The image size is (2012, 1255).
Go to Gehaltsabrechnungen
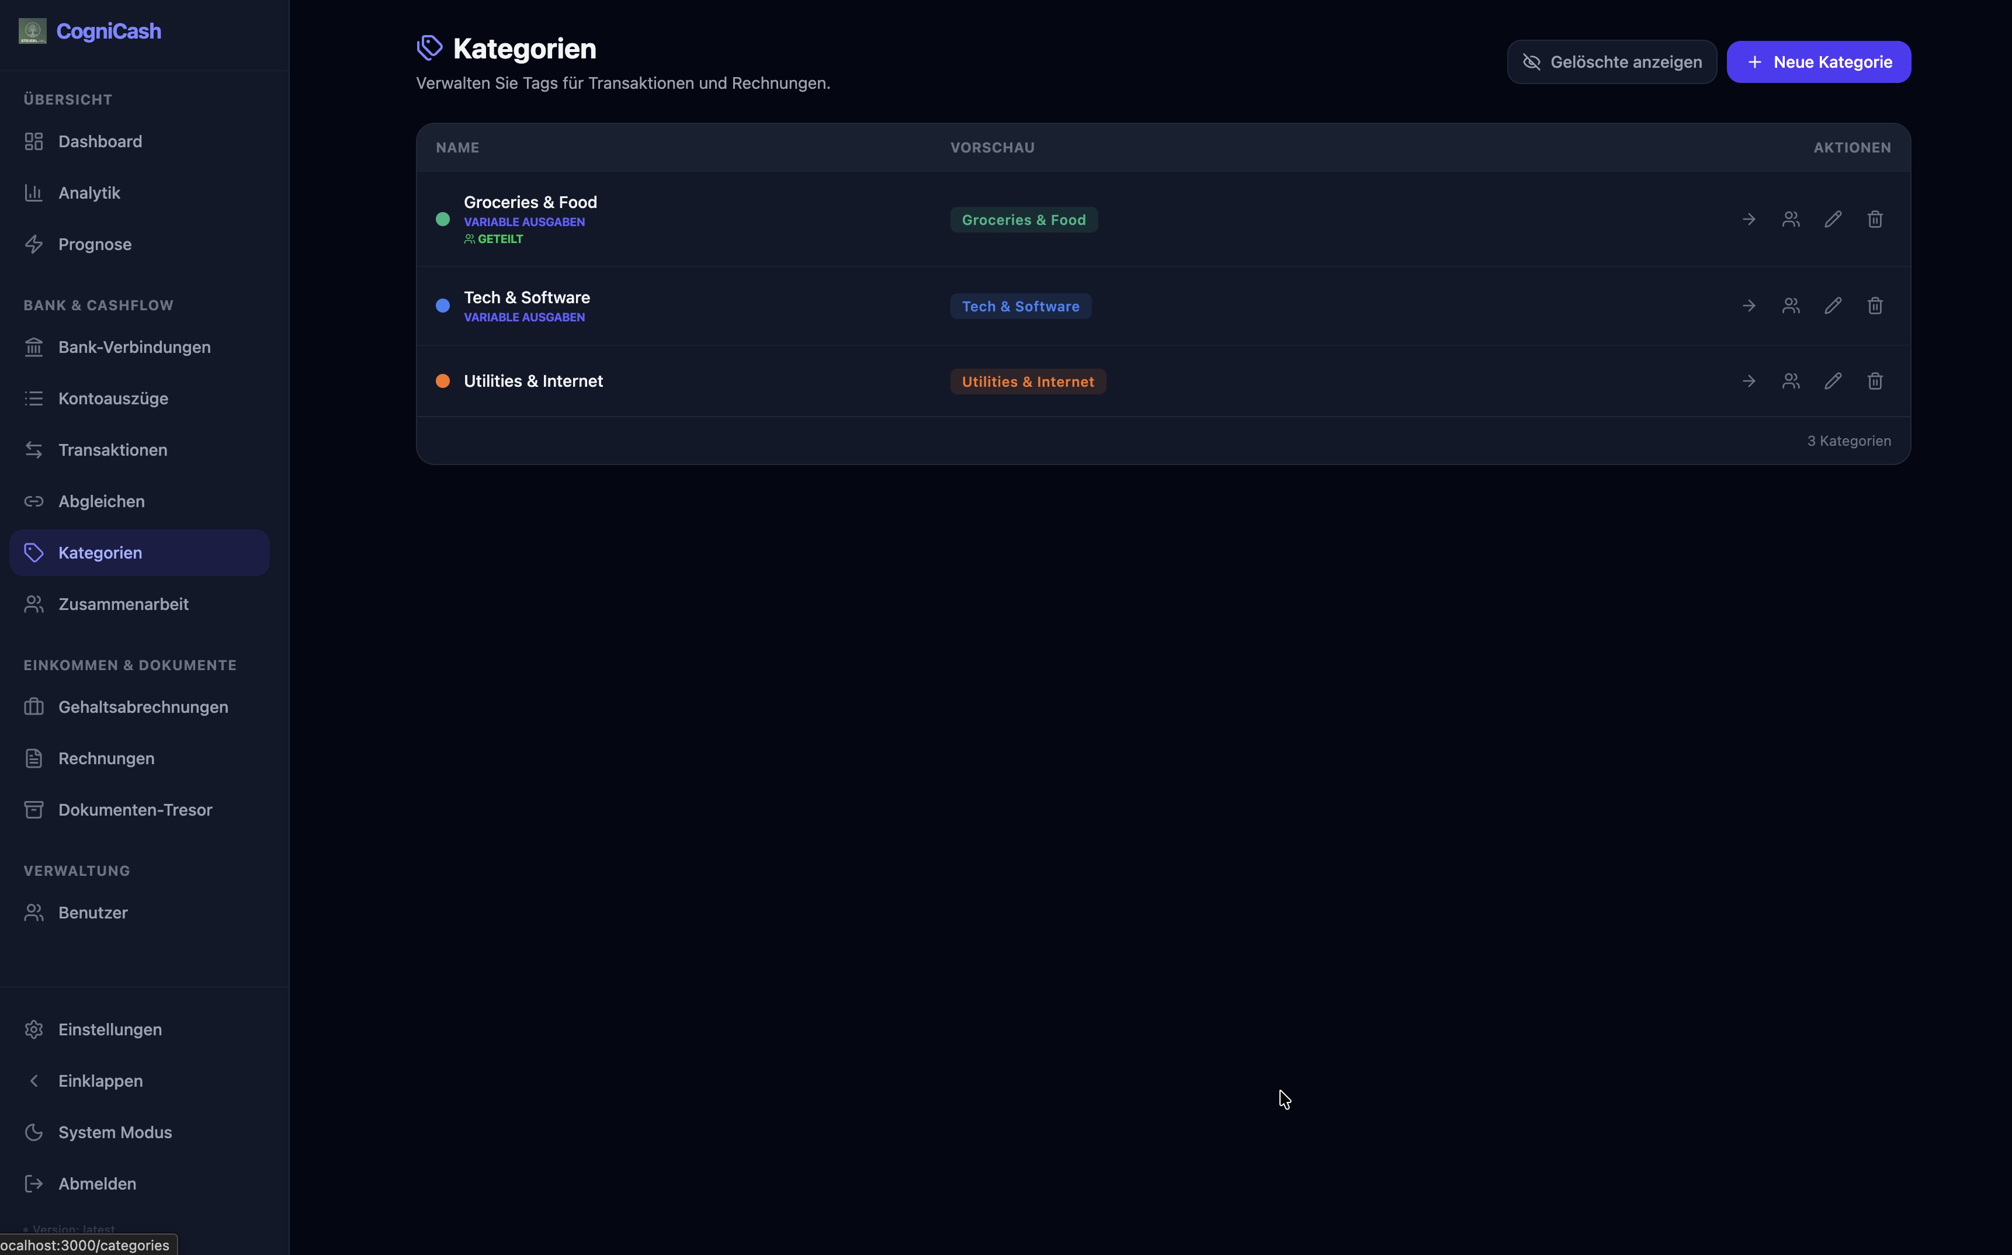point(140,707)
